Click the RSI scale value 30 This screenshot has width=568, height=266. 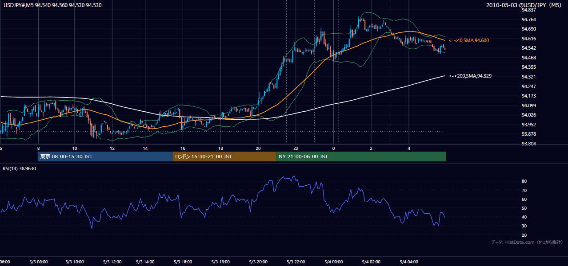[524, 226]
